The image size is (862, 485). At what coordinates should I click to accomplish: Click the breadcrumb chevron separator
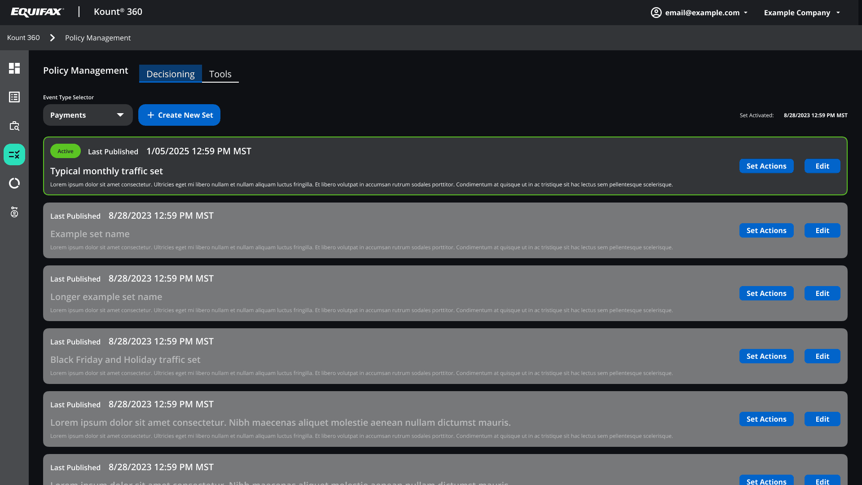[x=53, y=38]
